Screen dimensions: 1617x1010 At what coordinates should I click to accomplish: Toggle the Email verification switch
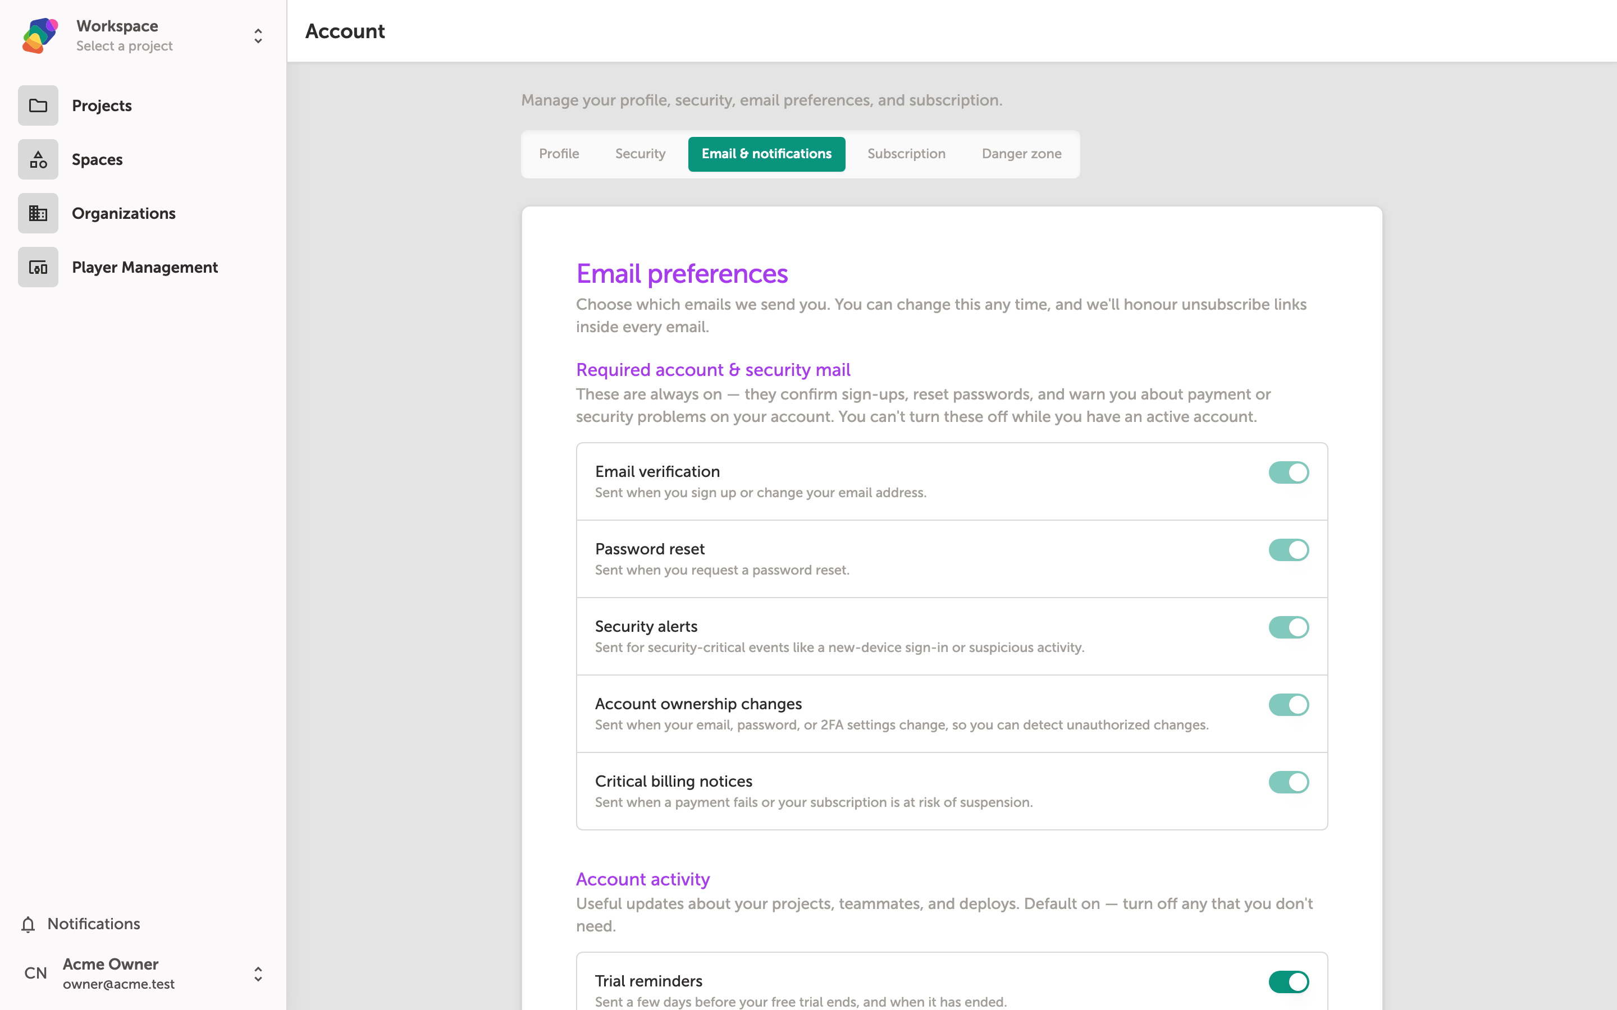(x=1288, y=472)
